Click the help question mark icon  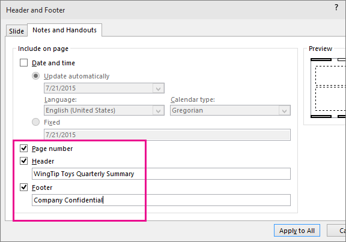pyautogui.click(x=336, y=7)
